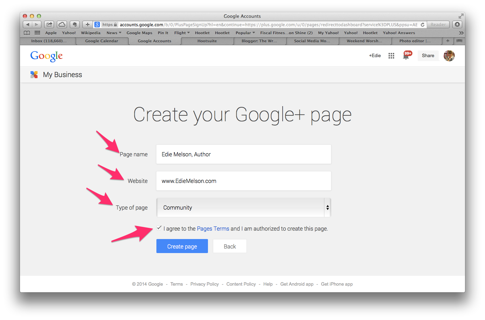Image resolution: width=485 pixels, height=320 pixels.
Task: Click the My Business colorful icon
Action: 34,74
